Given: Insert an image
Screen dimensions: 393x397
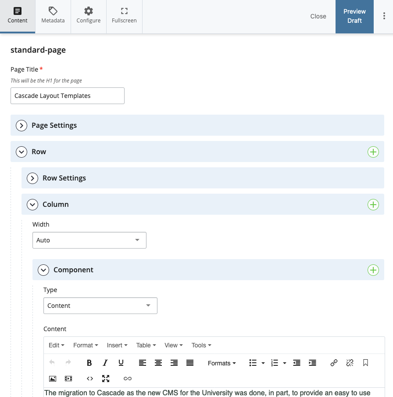Looking at the screenshot, I should pyautogui.click(x=53, y=379).
